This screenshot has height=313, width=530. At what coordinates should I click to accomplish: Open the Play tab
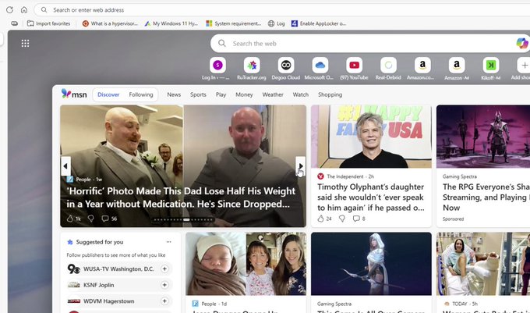(221, 94)
